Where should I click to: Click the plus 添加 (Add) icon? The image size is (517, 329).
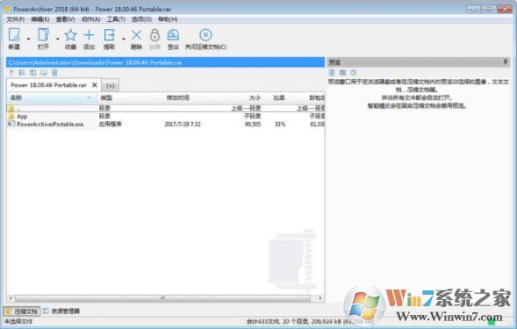[89, 35]
